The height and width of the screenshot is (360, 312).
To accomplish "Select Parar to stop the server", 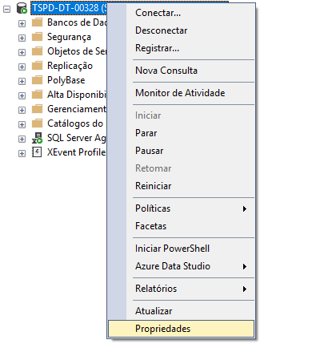I will pos(182,133).
